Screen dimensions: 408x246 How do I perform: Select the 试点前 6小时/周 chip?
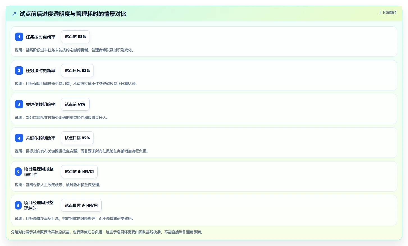coord(79,172)
